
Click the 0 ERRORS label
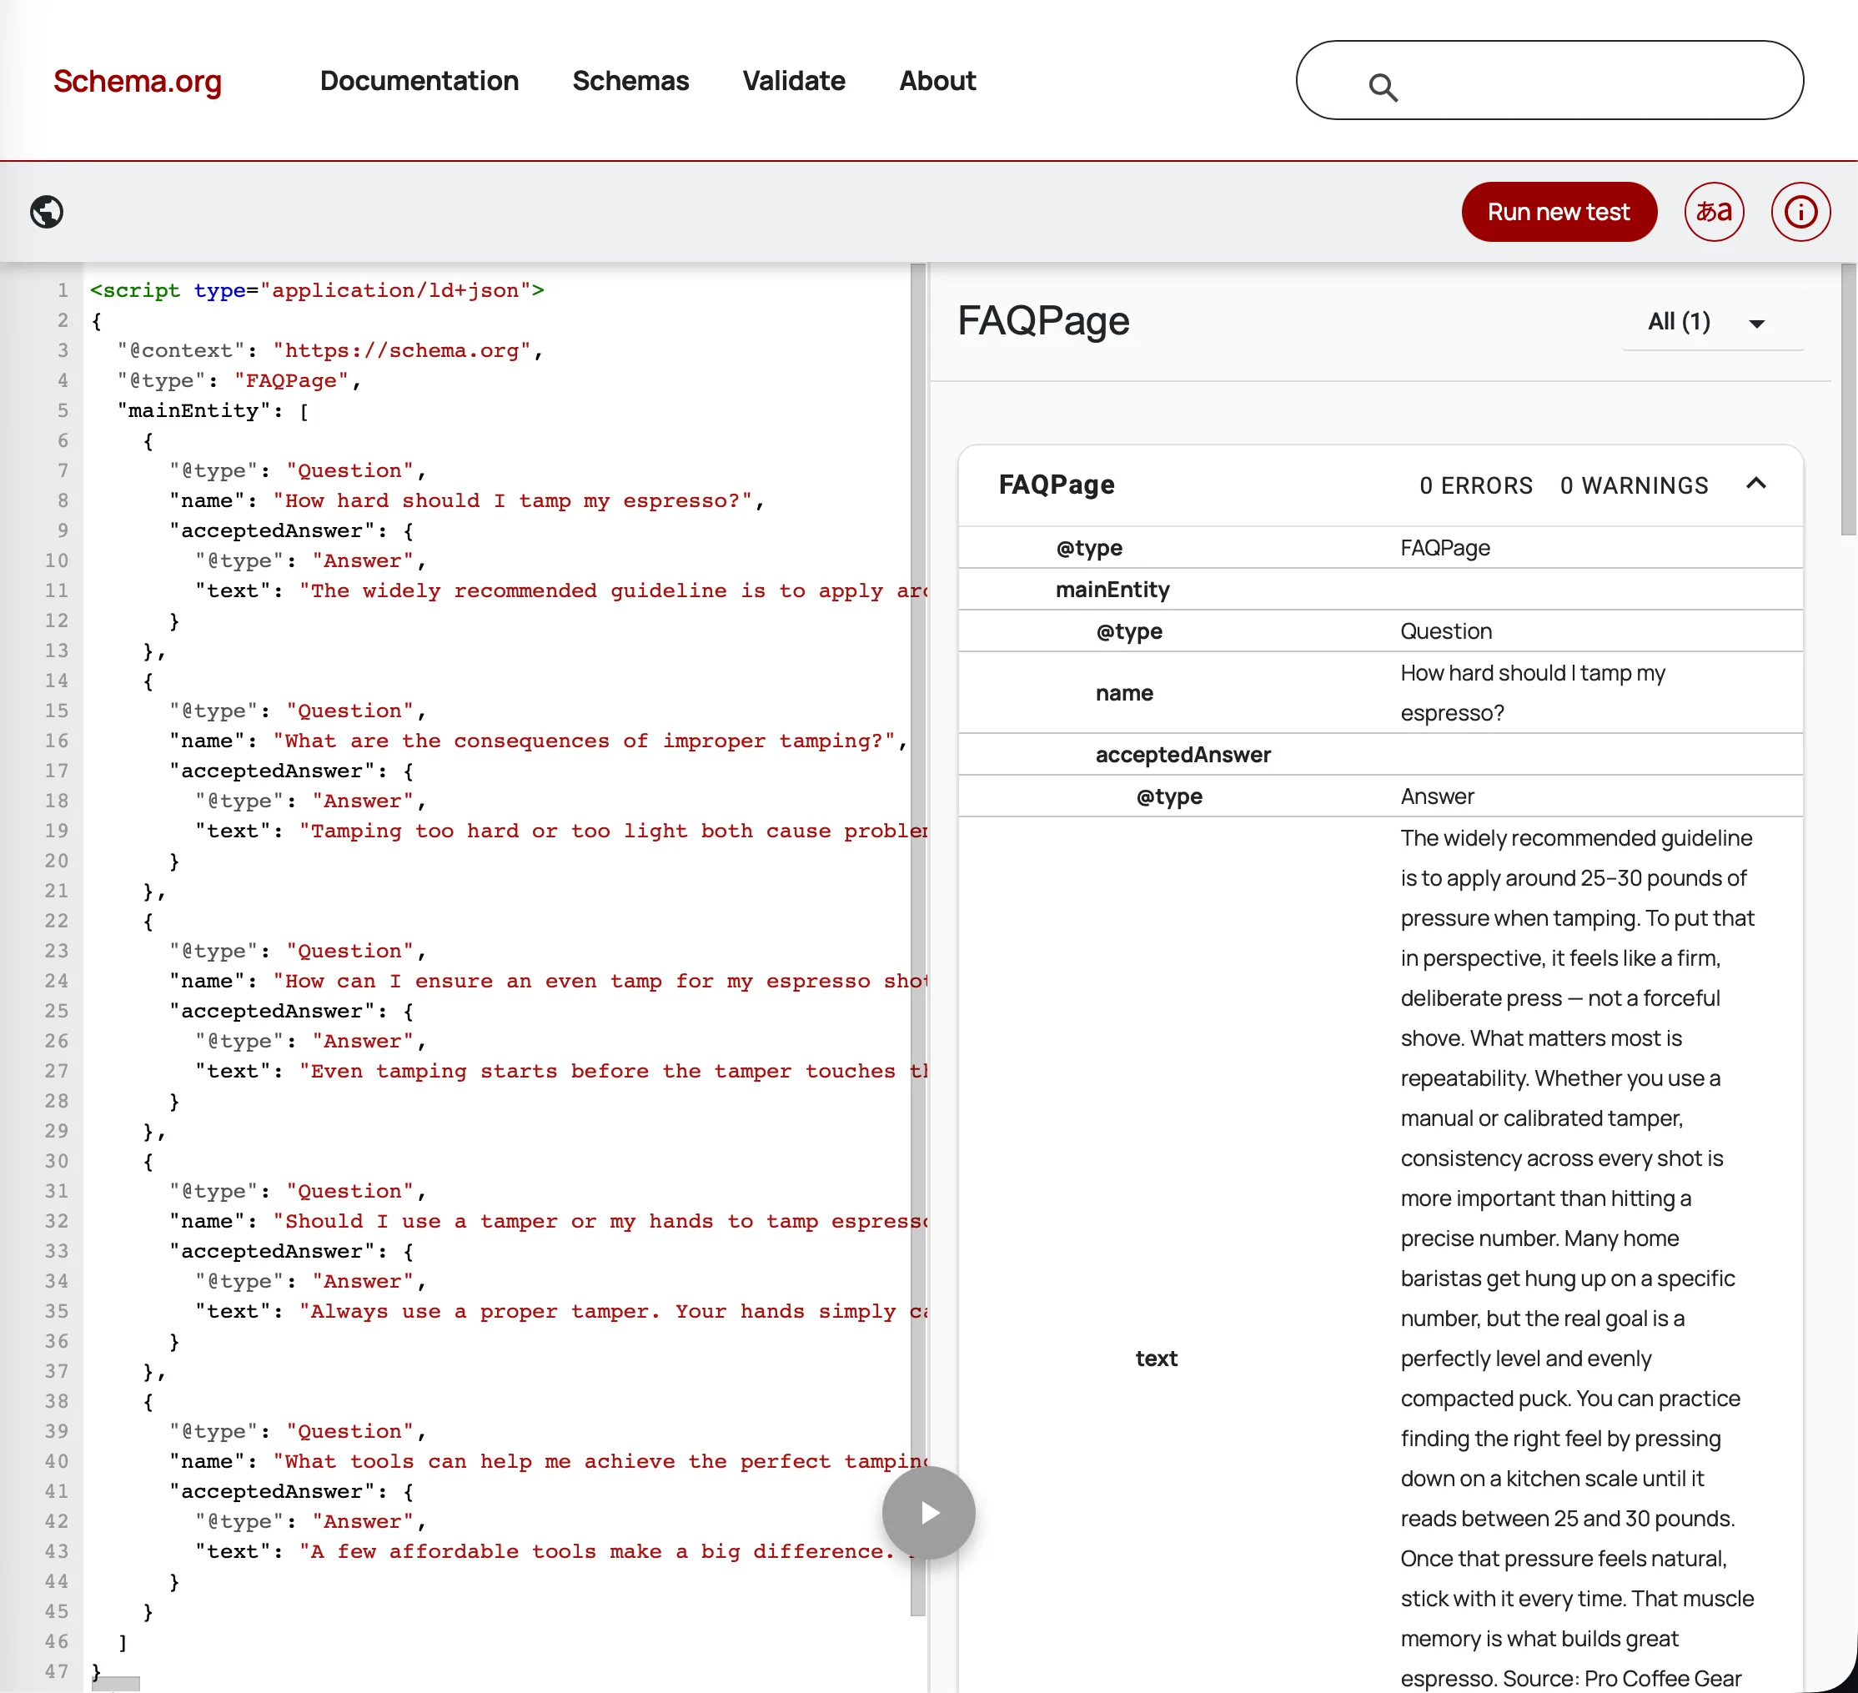1475,485
